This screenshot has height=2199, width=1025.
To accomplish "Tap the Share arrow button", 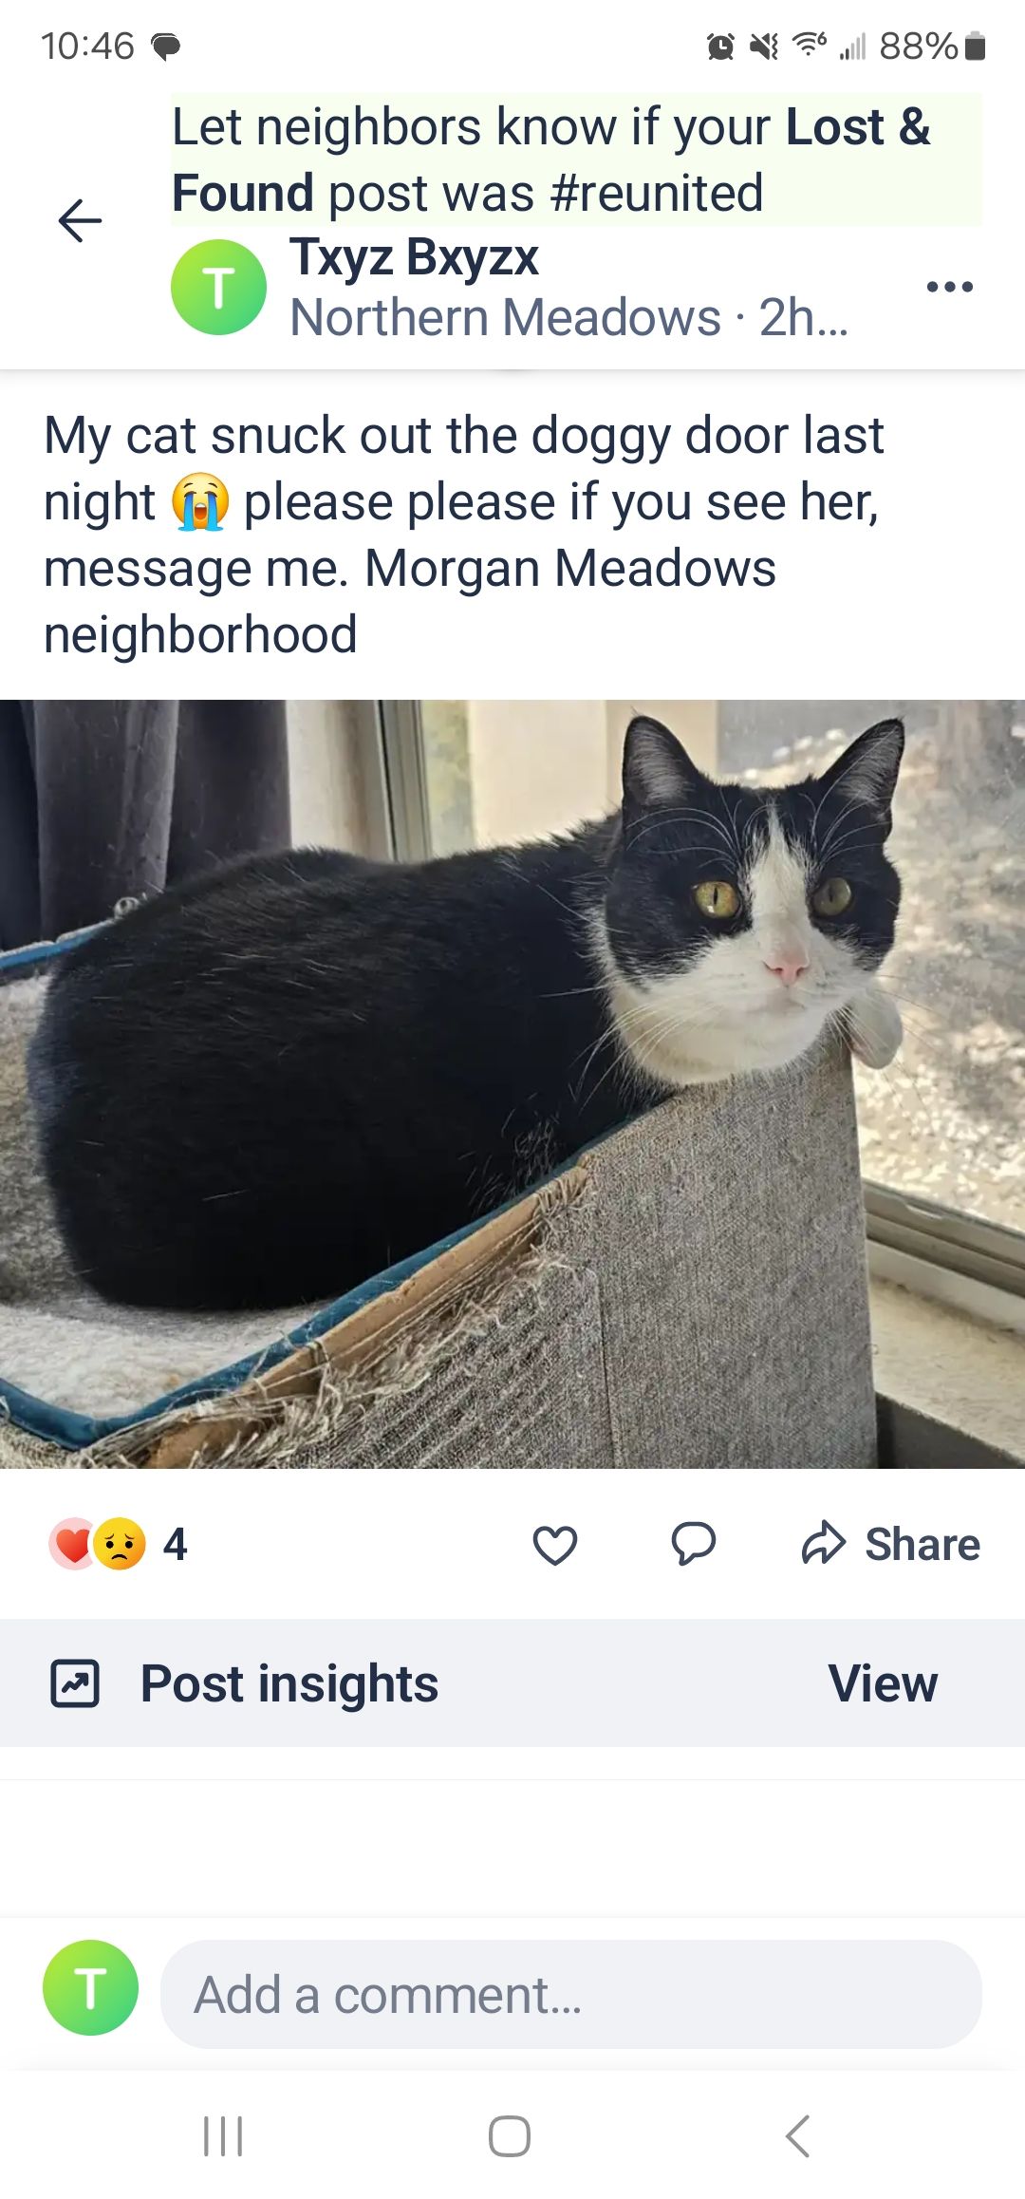I will click(x=890, y=1544).
